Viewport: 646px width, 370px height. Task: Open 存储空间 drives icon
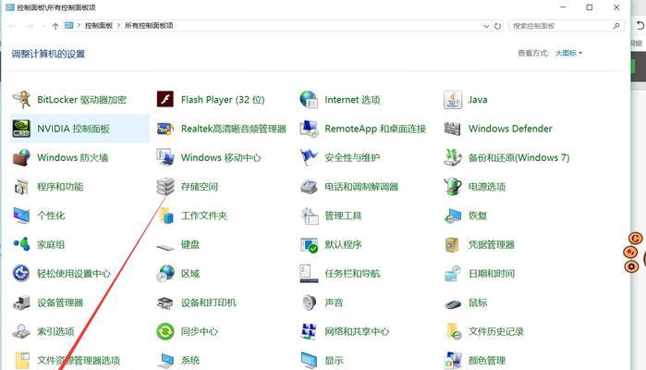165,187
